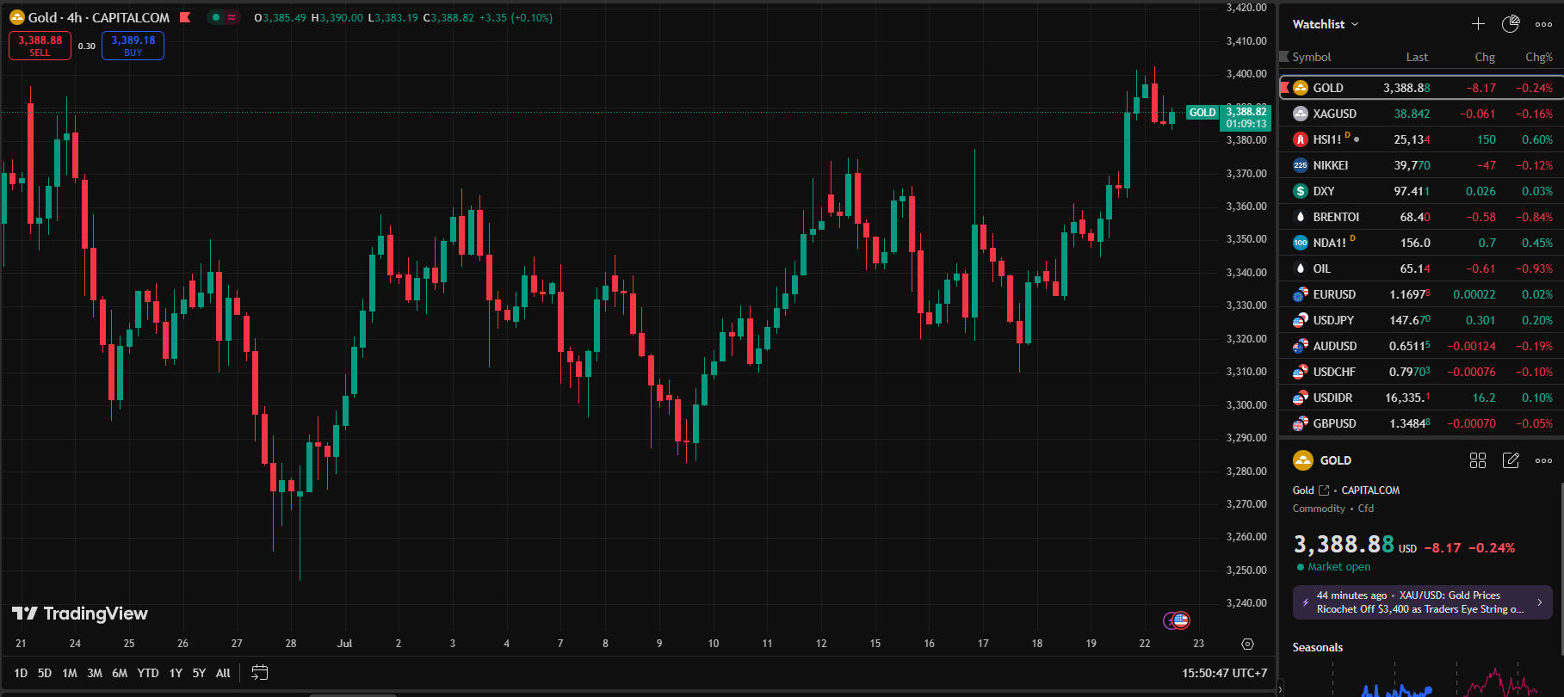Collapse the right sidebar panel arrow

click(1279, 688)
